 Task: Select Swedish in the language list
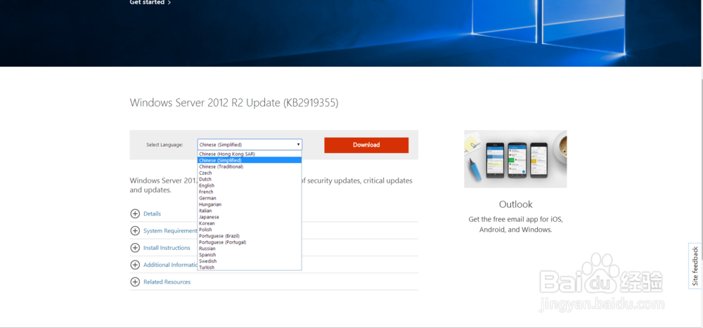pyautogui.click(x=250, y=261)
